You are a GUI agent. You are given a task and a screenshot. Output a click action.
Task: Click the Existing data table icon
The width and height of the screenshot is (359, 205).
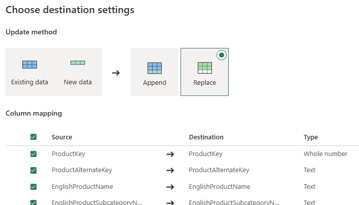30,64
